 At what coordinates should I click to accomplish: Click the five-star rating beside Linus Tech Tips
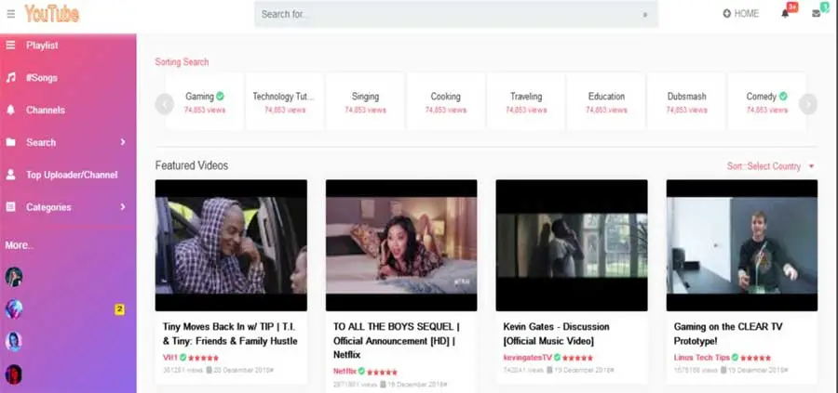pyautogui.click(x=755, y=358)
